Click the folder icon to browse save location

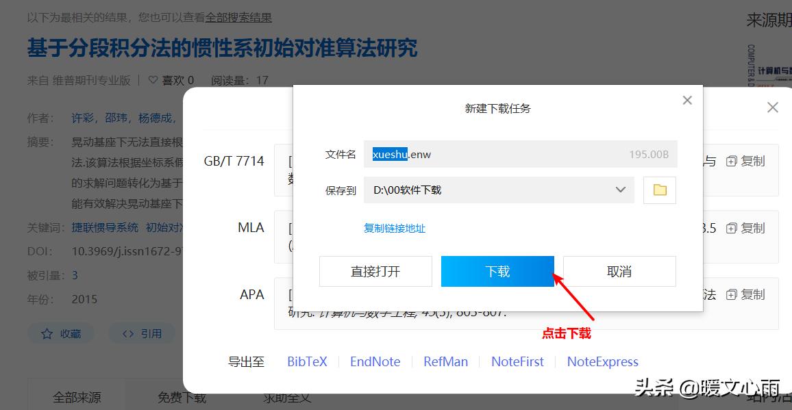tap(660, 190)
